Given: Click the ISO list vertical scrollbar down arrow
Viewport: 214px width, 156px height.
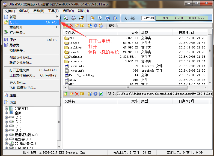Looking at the screenshot, I should (x=210, y=83).
